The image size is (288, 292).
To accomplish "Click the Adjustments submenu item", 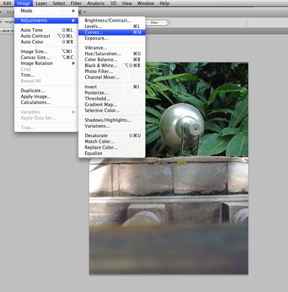I will (46, 20).
